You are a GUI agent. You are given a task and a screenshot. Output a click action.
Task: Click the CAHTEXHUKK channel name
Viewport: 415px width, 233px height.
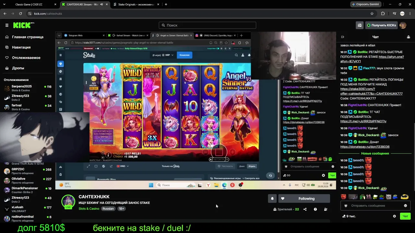tap(94, 197)
